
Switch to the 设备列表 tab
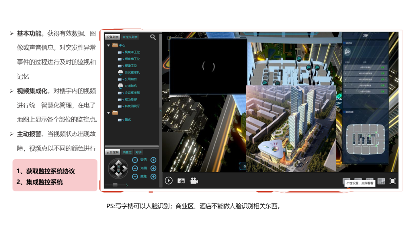click(x=112, y=37)
